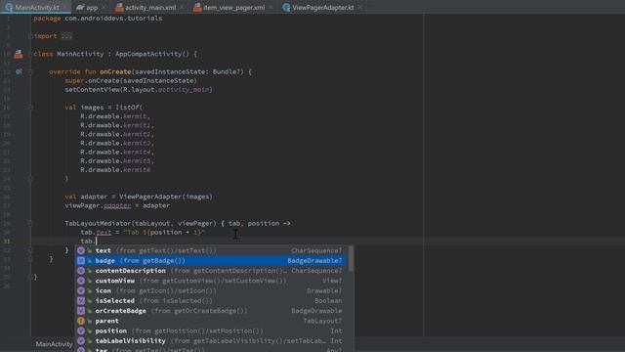Click the ViewPagerAdapter(images) call in code
This screenshot has height=352, width=625.
(x=166, y=197)
